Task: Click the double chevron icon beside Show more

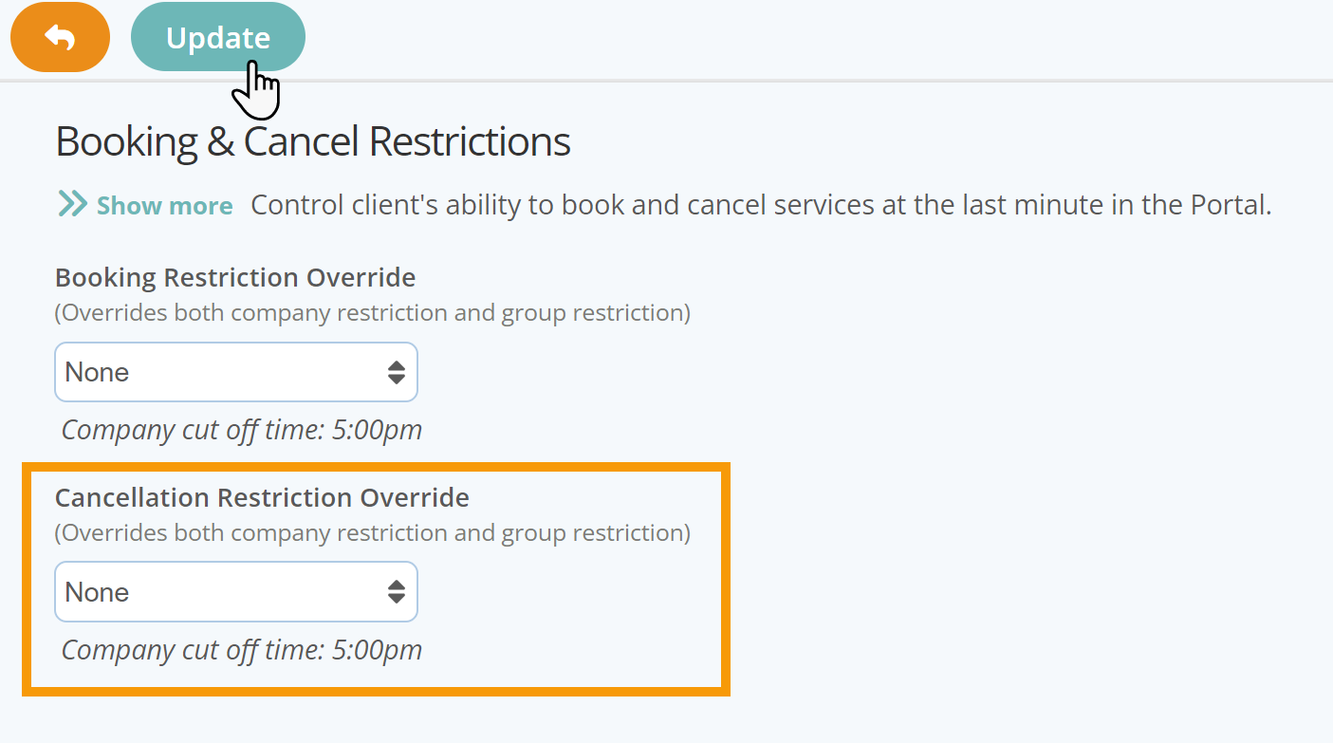Action: (73, 204)
